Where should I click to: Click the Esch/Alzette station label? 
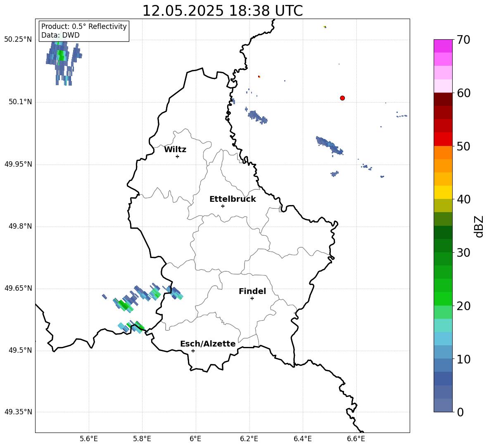coord(208,344)
